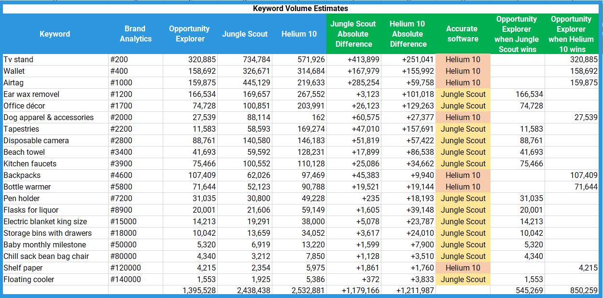Click the '162' Helium 10 value

(299, 118)
